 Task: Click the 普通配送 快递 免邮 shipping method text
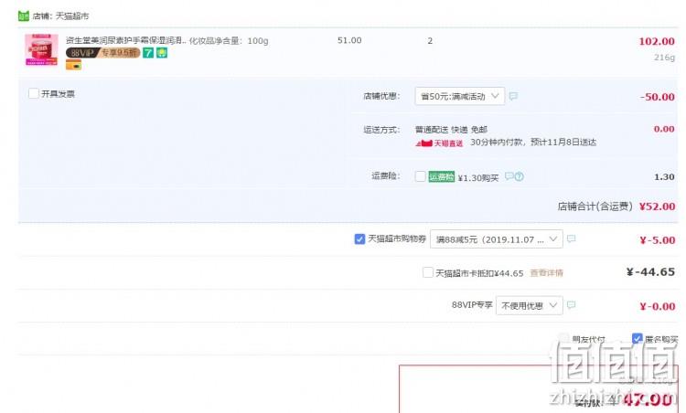(x=451, y=130)
